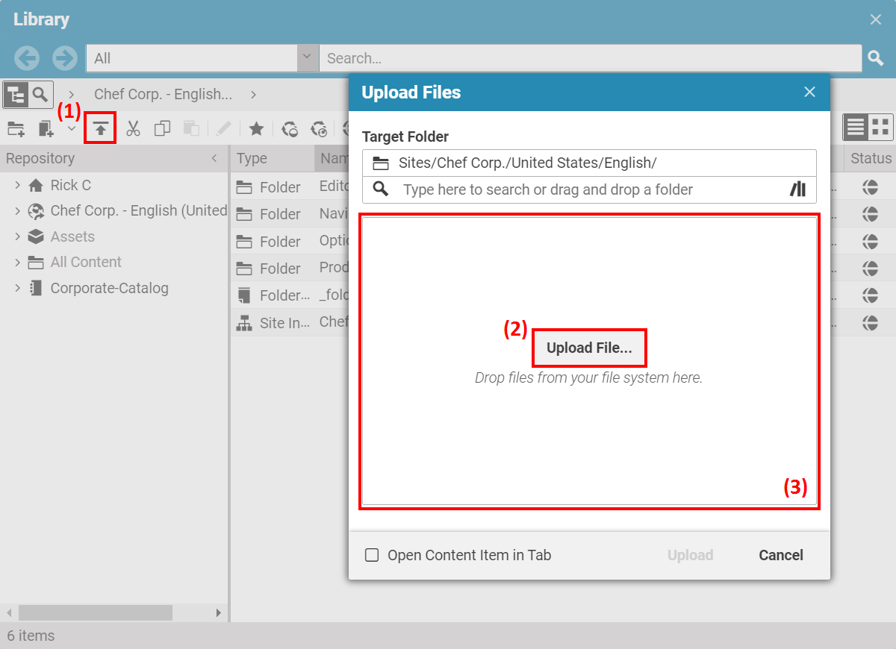Click the Type column header
This screenshot has width=896, height=649.
pyautogui.click(x=252, y=158)
